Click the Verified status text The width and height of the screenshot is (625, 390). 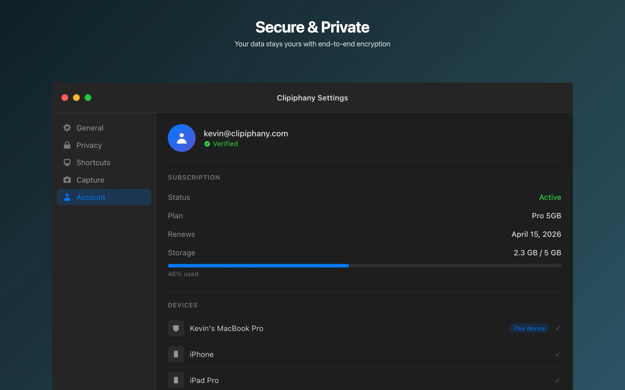[x=225, y=144]
